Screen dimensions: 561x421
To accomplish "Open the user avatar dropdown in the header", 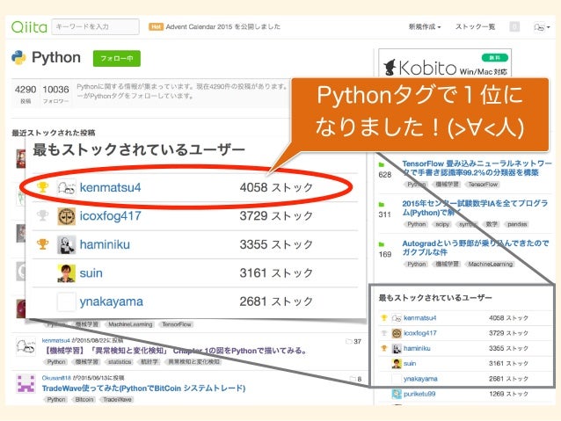I will pos(542,27).
